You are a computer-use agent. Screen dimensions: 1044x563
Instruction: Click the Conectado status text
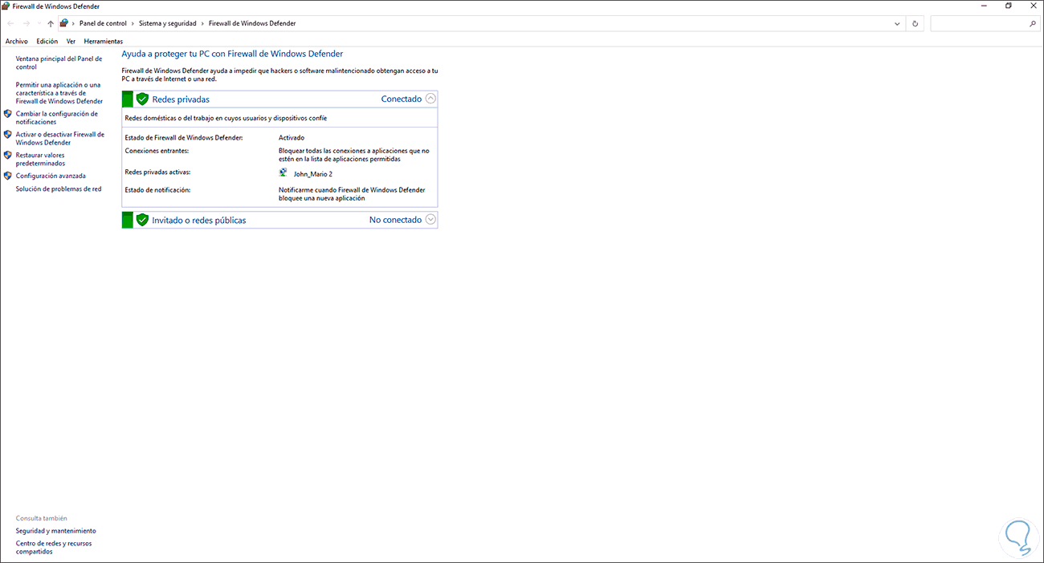[x=401, y=99]
